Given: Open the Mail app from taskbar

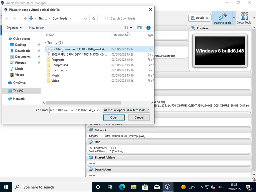Looking at the screenshot, I should tap(156, 187).
